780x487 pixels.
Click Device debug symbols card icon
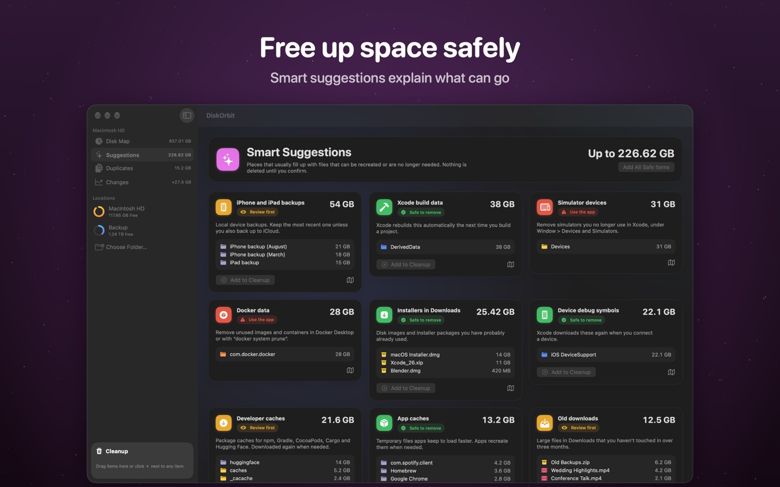(545, 315)
